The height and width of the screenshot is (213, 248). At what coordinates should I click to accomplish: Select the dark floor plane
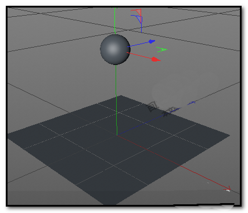pos(118,149)
